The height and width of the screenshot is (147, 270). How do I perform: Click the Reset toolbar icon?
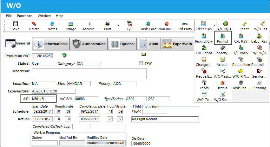click(244, 24)
